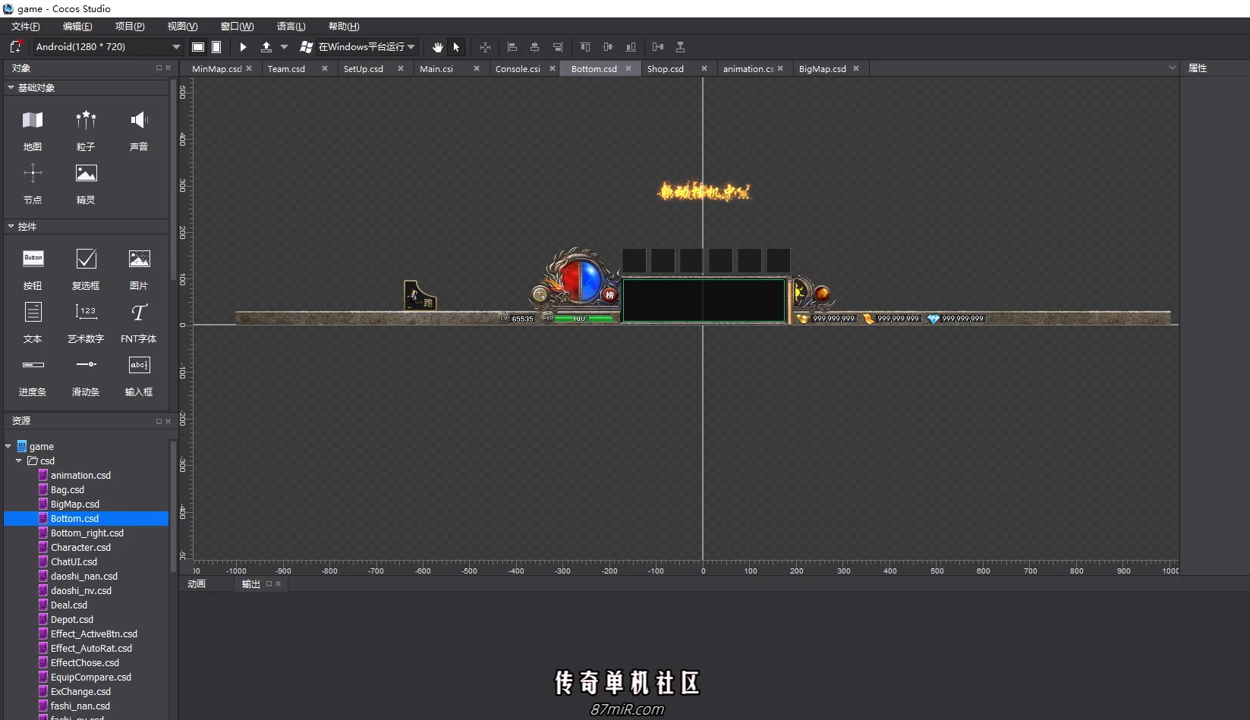Screen dimensions: 1250x720
Task: Toggle portrait orientation button
Action: 216,47
